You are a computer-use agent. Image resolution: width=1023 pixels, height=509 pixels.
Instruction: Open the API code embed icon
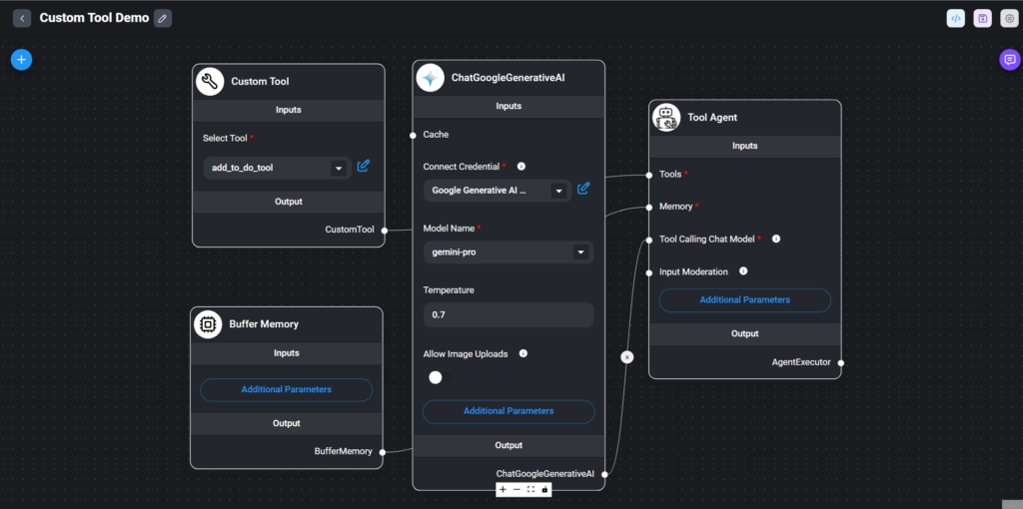[x=956, y=18]
